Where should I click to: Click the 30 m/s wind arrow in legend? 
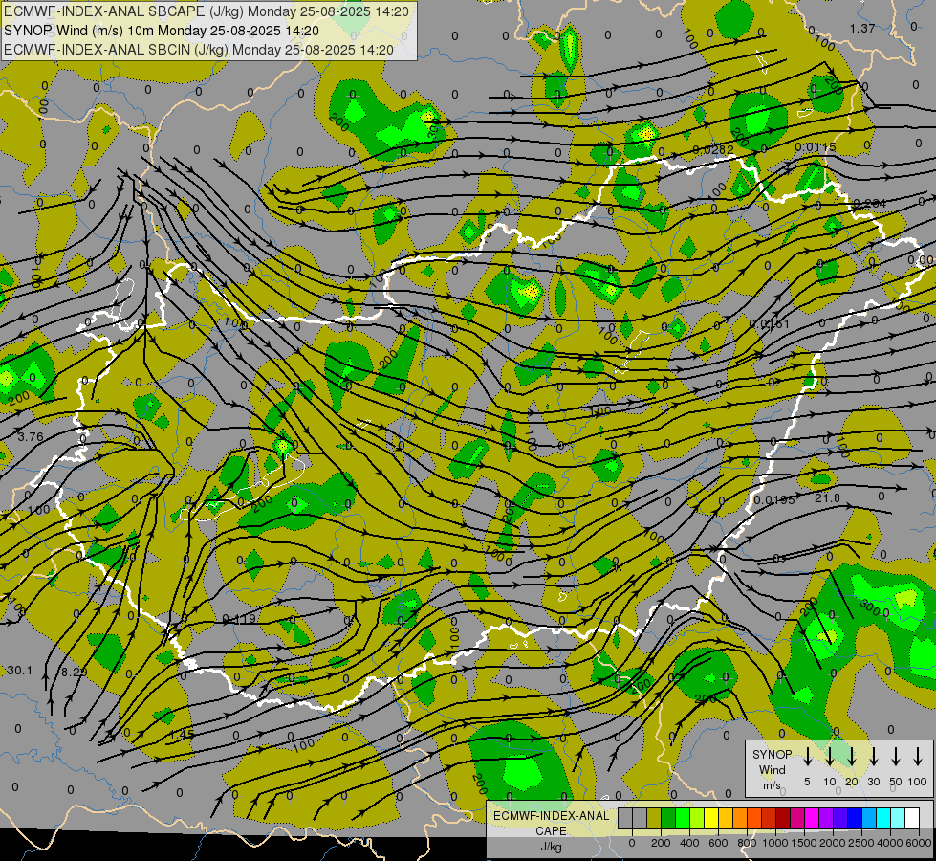pyautogui.click(x=873, y=757)
